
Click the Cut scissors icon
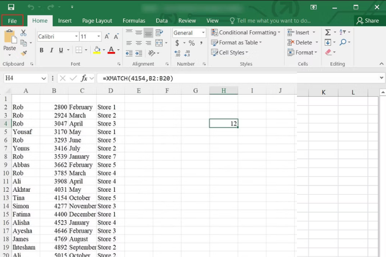[x=23, y=33]
